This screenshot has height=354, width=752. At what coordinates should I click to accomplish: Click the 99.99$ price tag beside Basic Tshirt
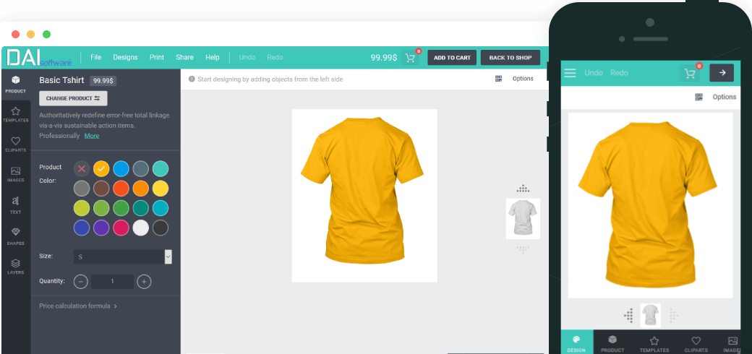click(103, 81)
